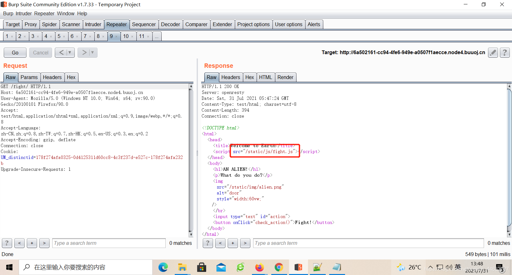Open Repeater help question mark icon
The image size is (512, 275).
tap(505, 53)
